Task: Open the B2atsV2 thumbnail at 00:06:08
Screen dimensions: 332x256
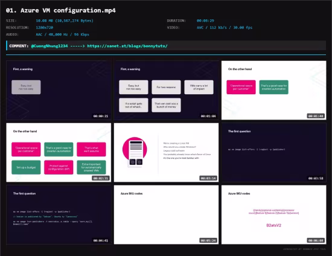Action: click(x=274, y=215)
